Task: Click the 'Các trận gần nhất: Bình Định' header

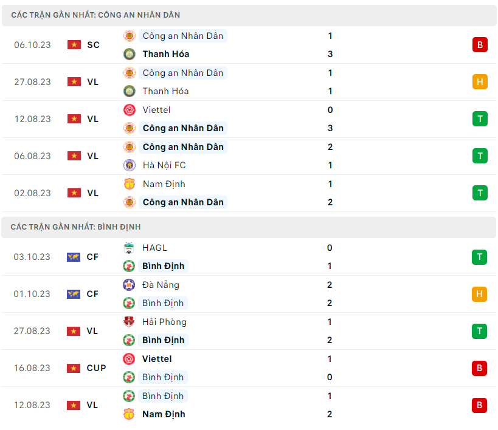Action: [x=75, y=227]
